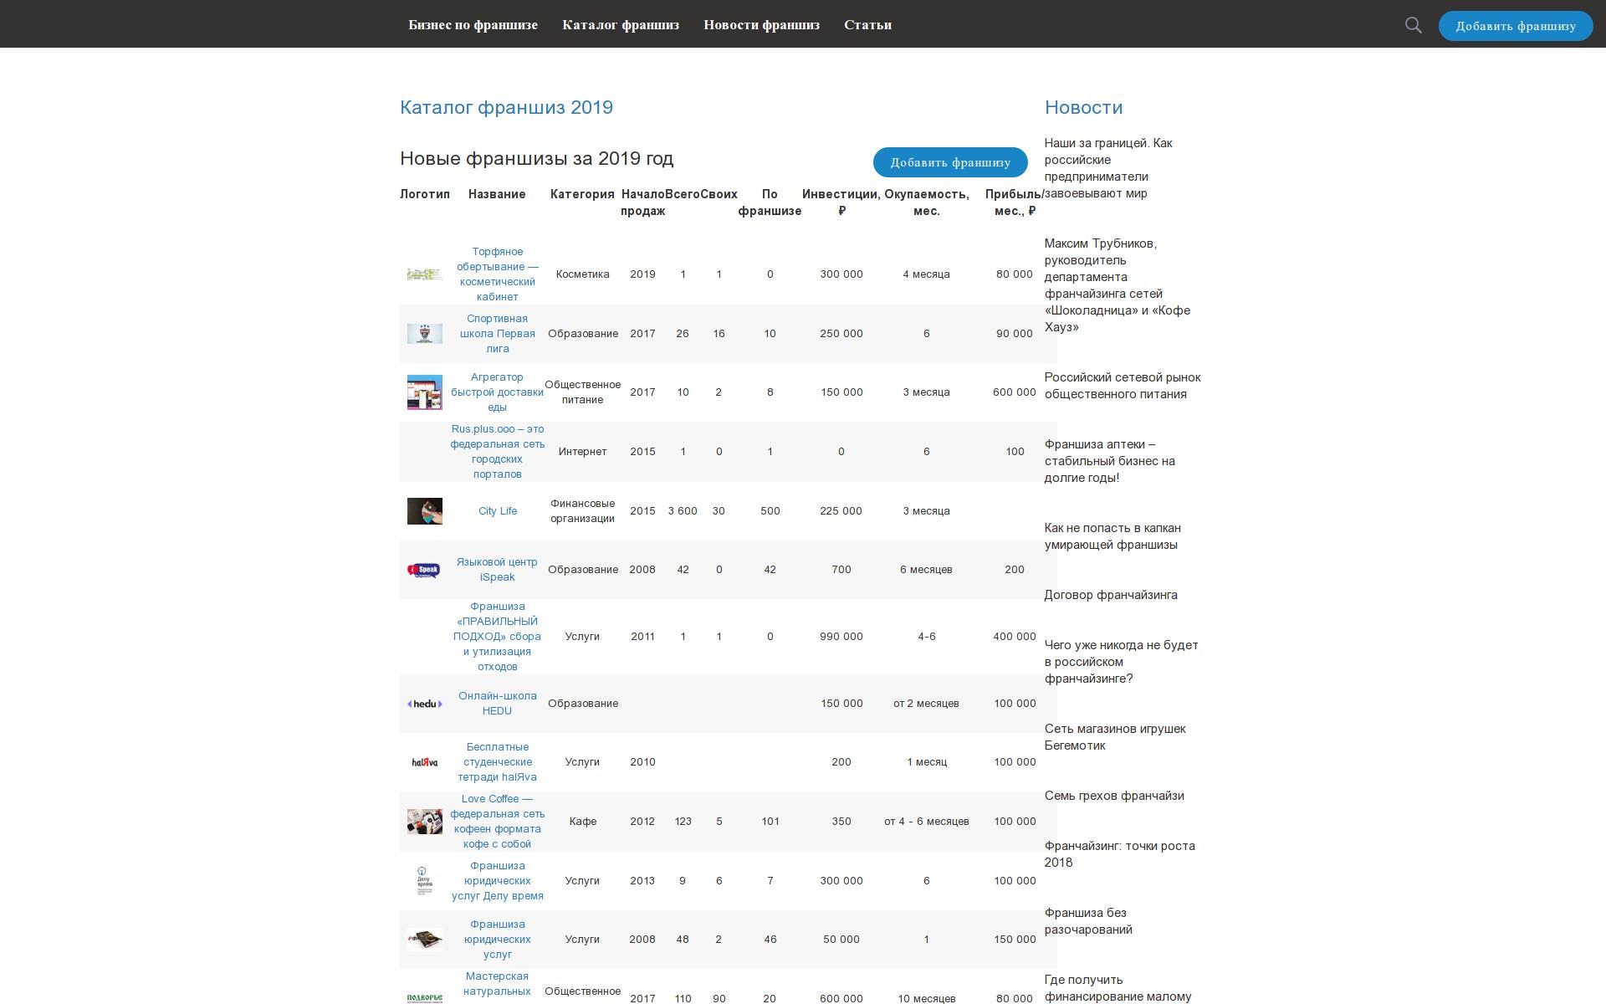Image resolution: width=1606 pixels, height=1004 pixels.
Task: Open Мастерская натуральных franchise link
Action: pos(498,984)
